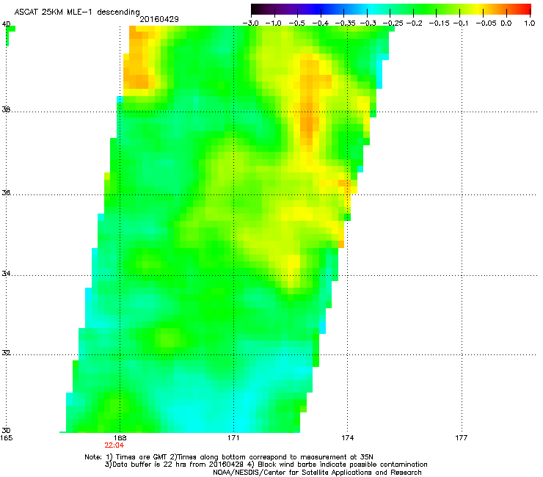Select the -0.15 color scale label

(x=439, y=23)
